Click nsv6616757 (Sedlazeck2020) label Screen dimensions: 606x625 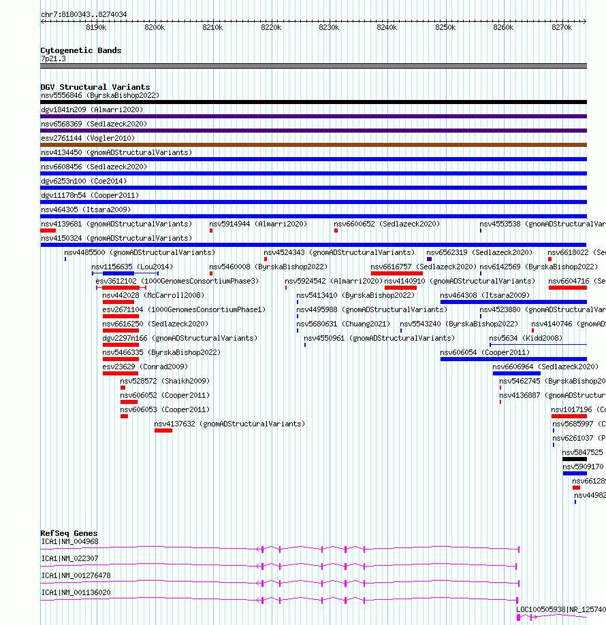pyautogui.click(x=424, y=267)
